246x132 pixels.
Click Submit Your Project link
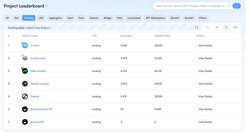point(38,28)
